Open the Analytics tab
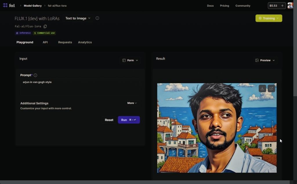297x184 pixels. 85,42
